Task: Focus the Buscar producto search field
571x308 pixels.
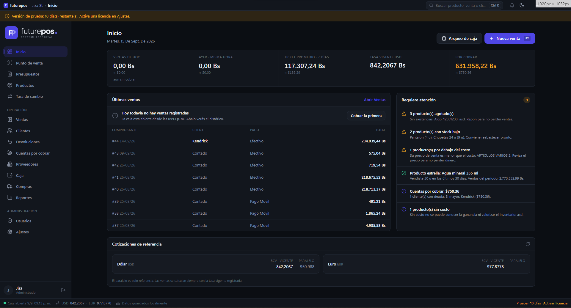Action: tap(465, 5)
